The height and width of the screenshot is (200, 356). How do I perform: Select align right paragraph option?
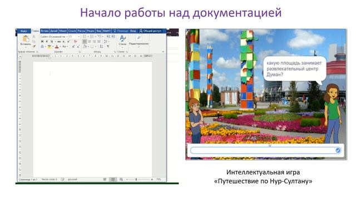tap(94, 42)
